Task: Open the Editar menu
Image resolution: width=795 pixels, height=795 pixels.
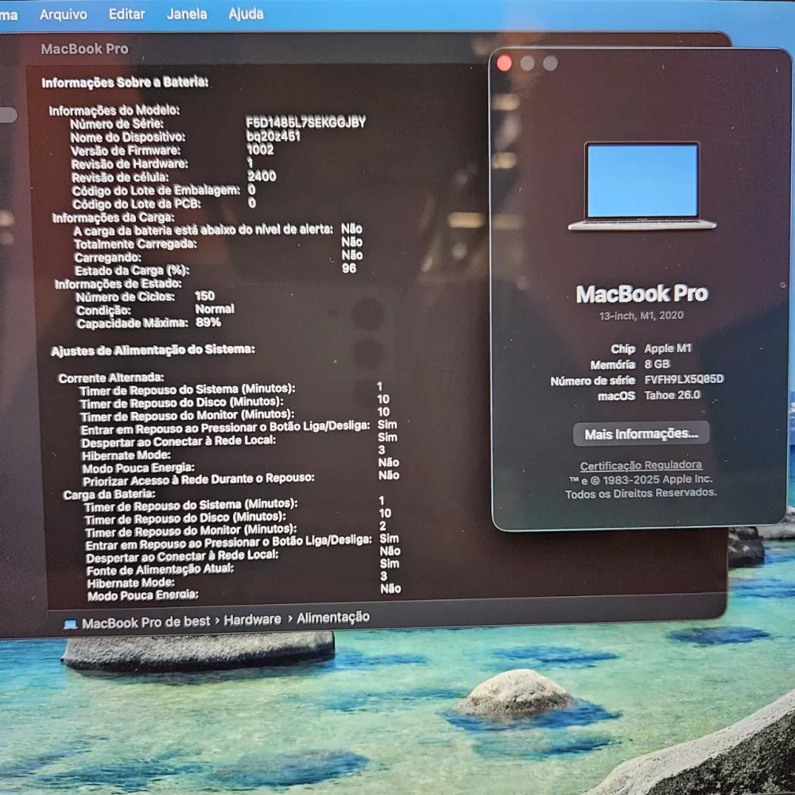Action: (127, 14)
